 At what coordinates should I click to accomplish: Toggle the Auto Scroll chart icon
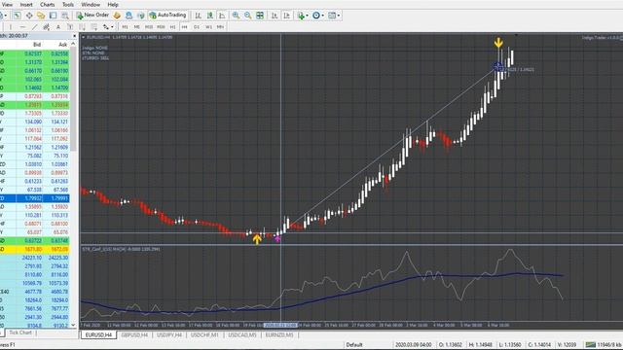275,16
